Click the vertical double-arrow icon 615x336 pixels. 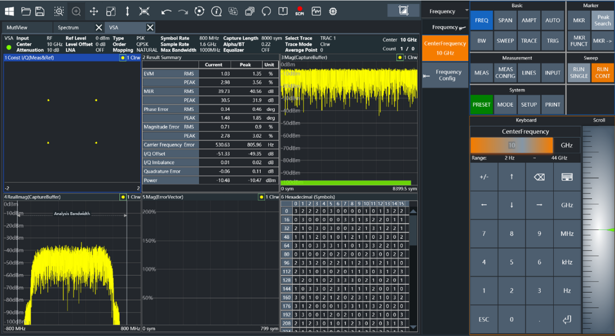pos(127,11)
